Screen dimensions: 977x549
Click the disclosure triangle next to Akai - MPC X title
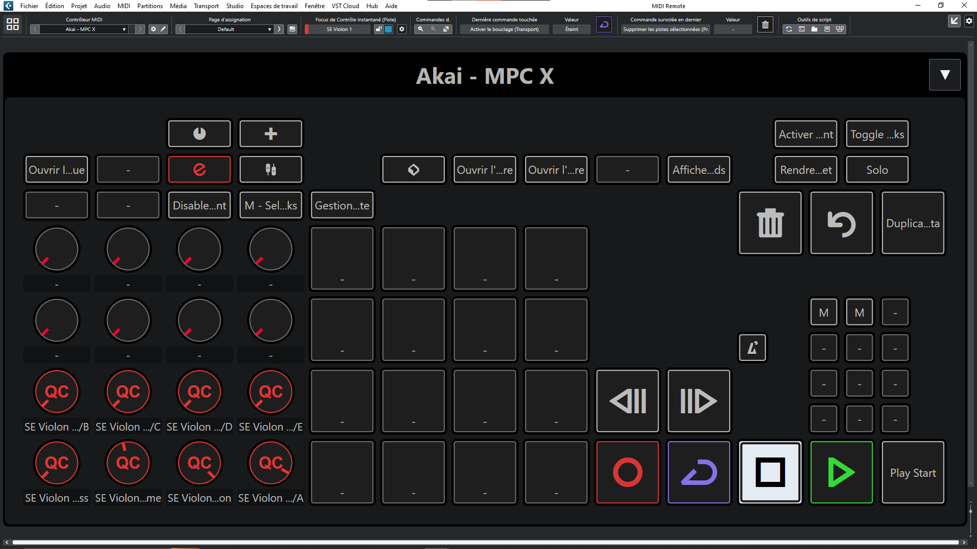pos(944,74)
